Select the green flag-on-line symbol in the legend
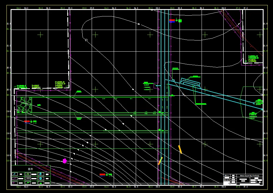The height and width of the screenshot is (193, 273). pyautogui.click(x=28, y=183)
